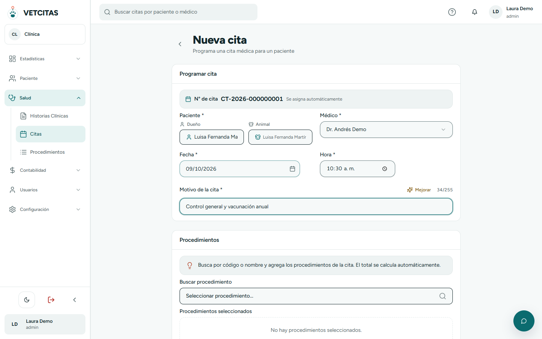This screenshot has width=542, height=339.
Task: Open the Clínica selector
Action: pos(45,34)
